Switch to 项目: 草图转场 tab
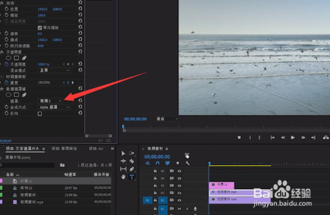 click(x=64, y=148)
